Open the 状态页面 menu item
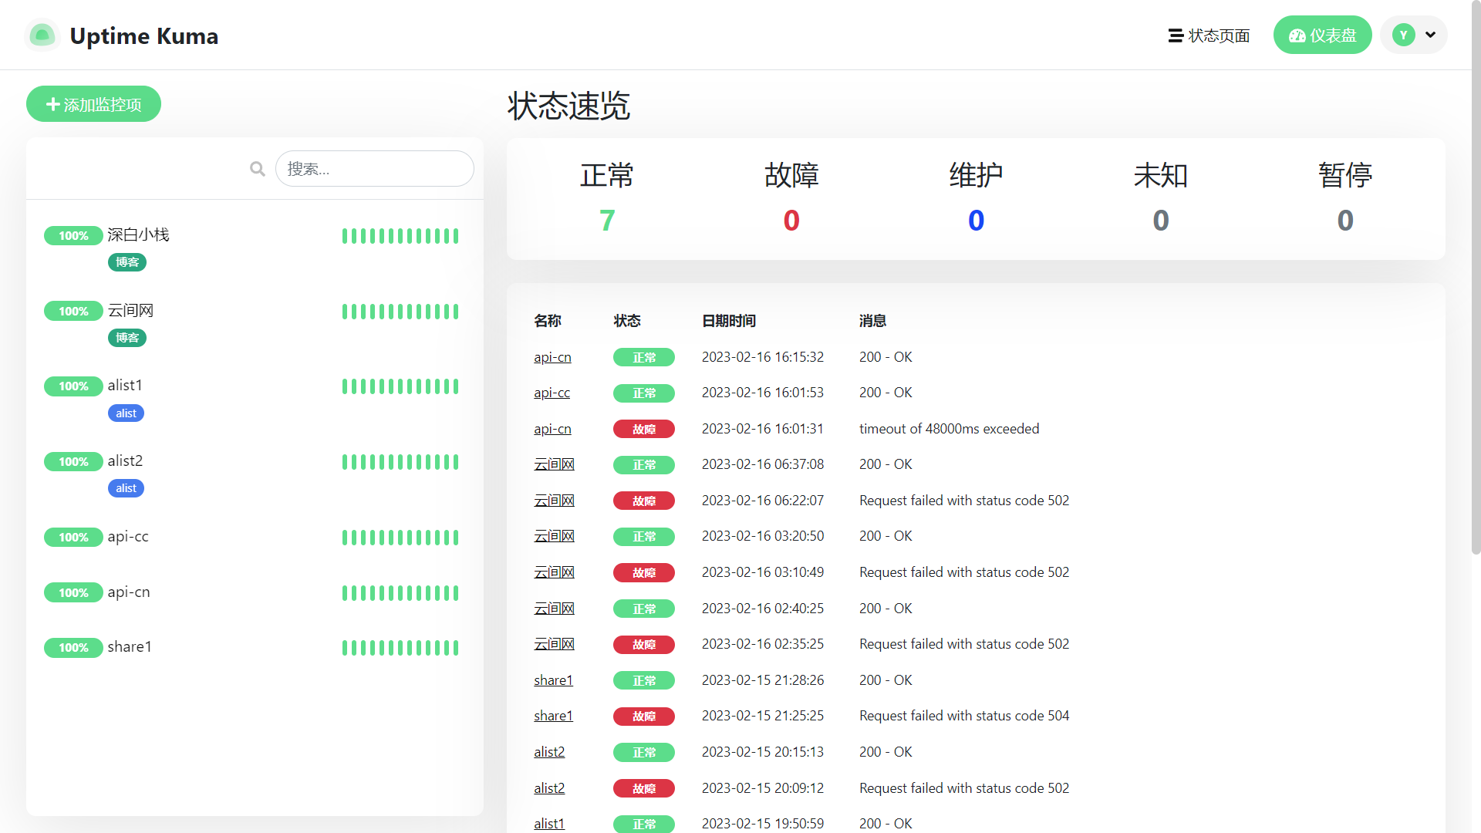Screen dimensions: 1481x833 click(x=1219, y=35)
